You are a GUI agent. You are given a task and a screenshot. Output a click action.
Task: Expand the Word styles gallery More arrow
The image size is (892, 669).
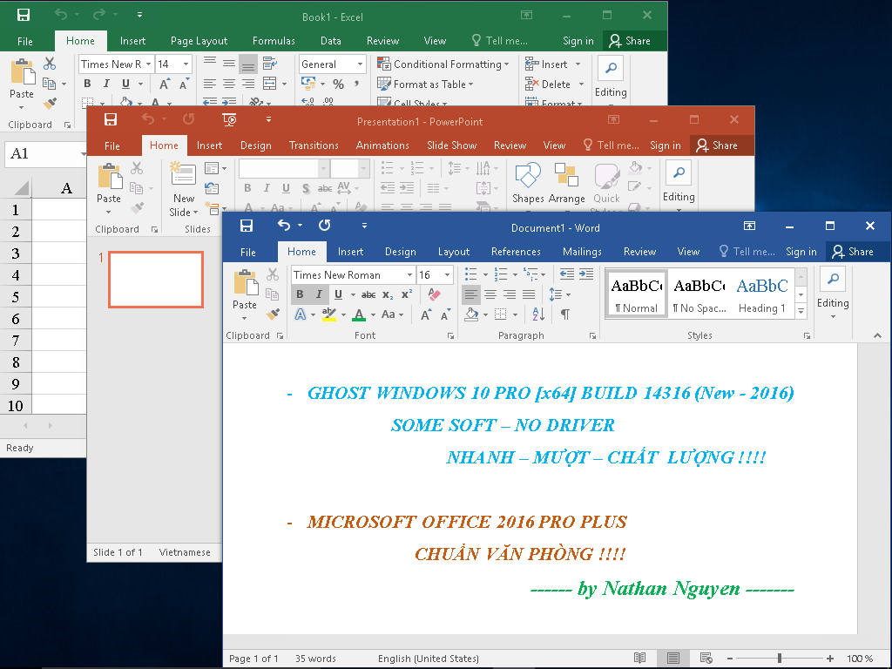[801, 311]
